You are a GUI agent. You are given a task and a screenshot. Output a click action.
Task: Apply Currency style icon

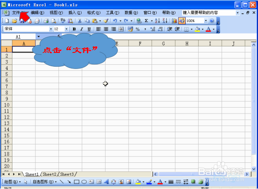130,29
